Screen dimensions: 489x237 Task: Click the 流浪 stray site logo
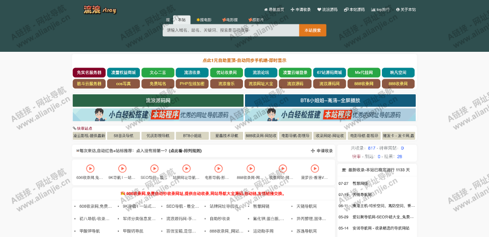click(100, 10)
